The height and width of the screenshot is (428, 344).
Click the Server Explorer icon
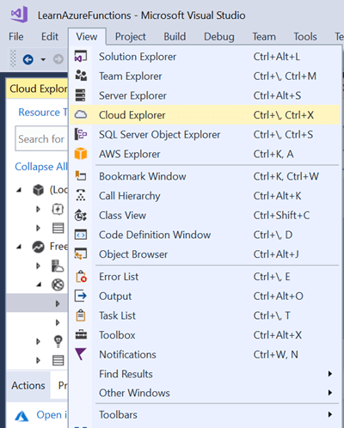coord(81,95)
